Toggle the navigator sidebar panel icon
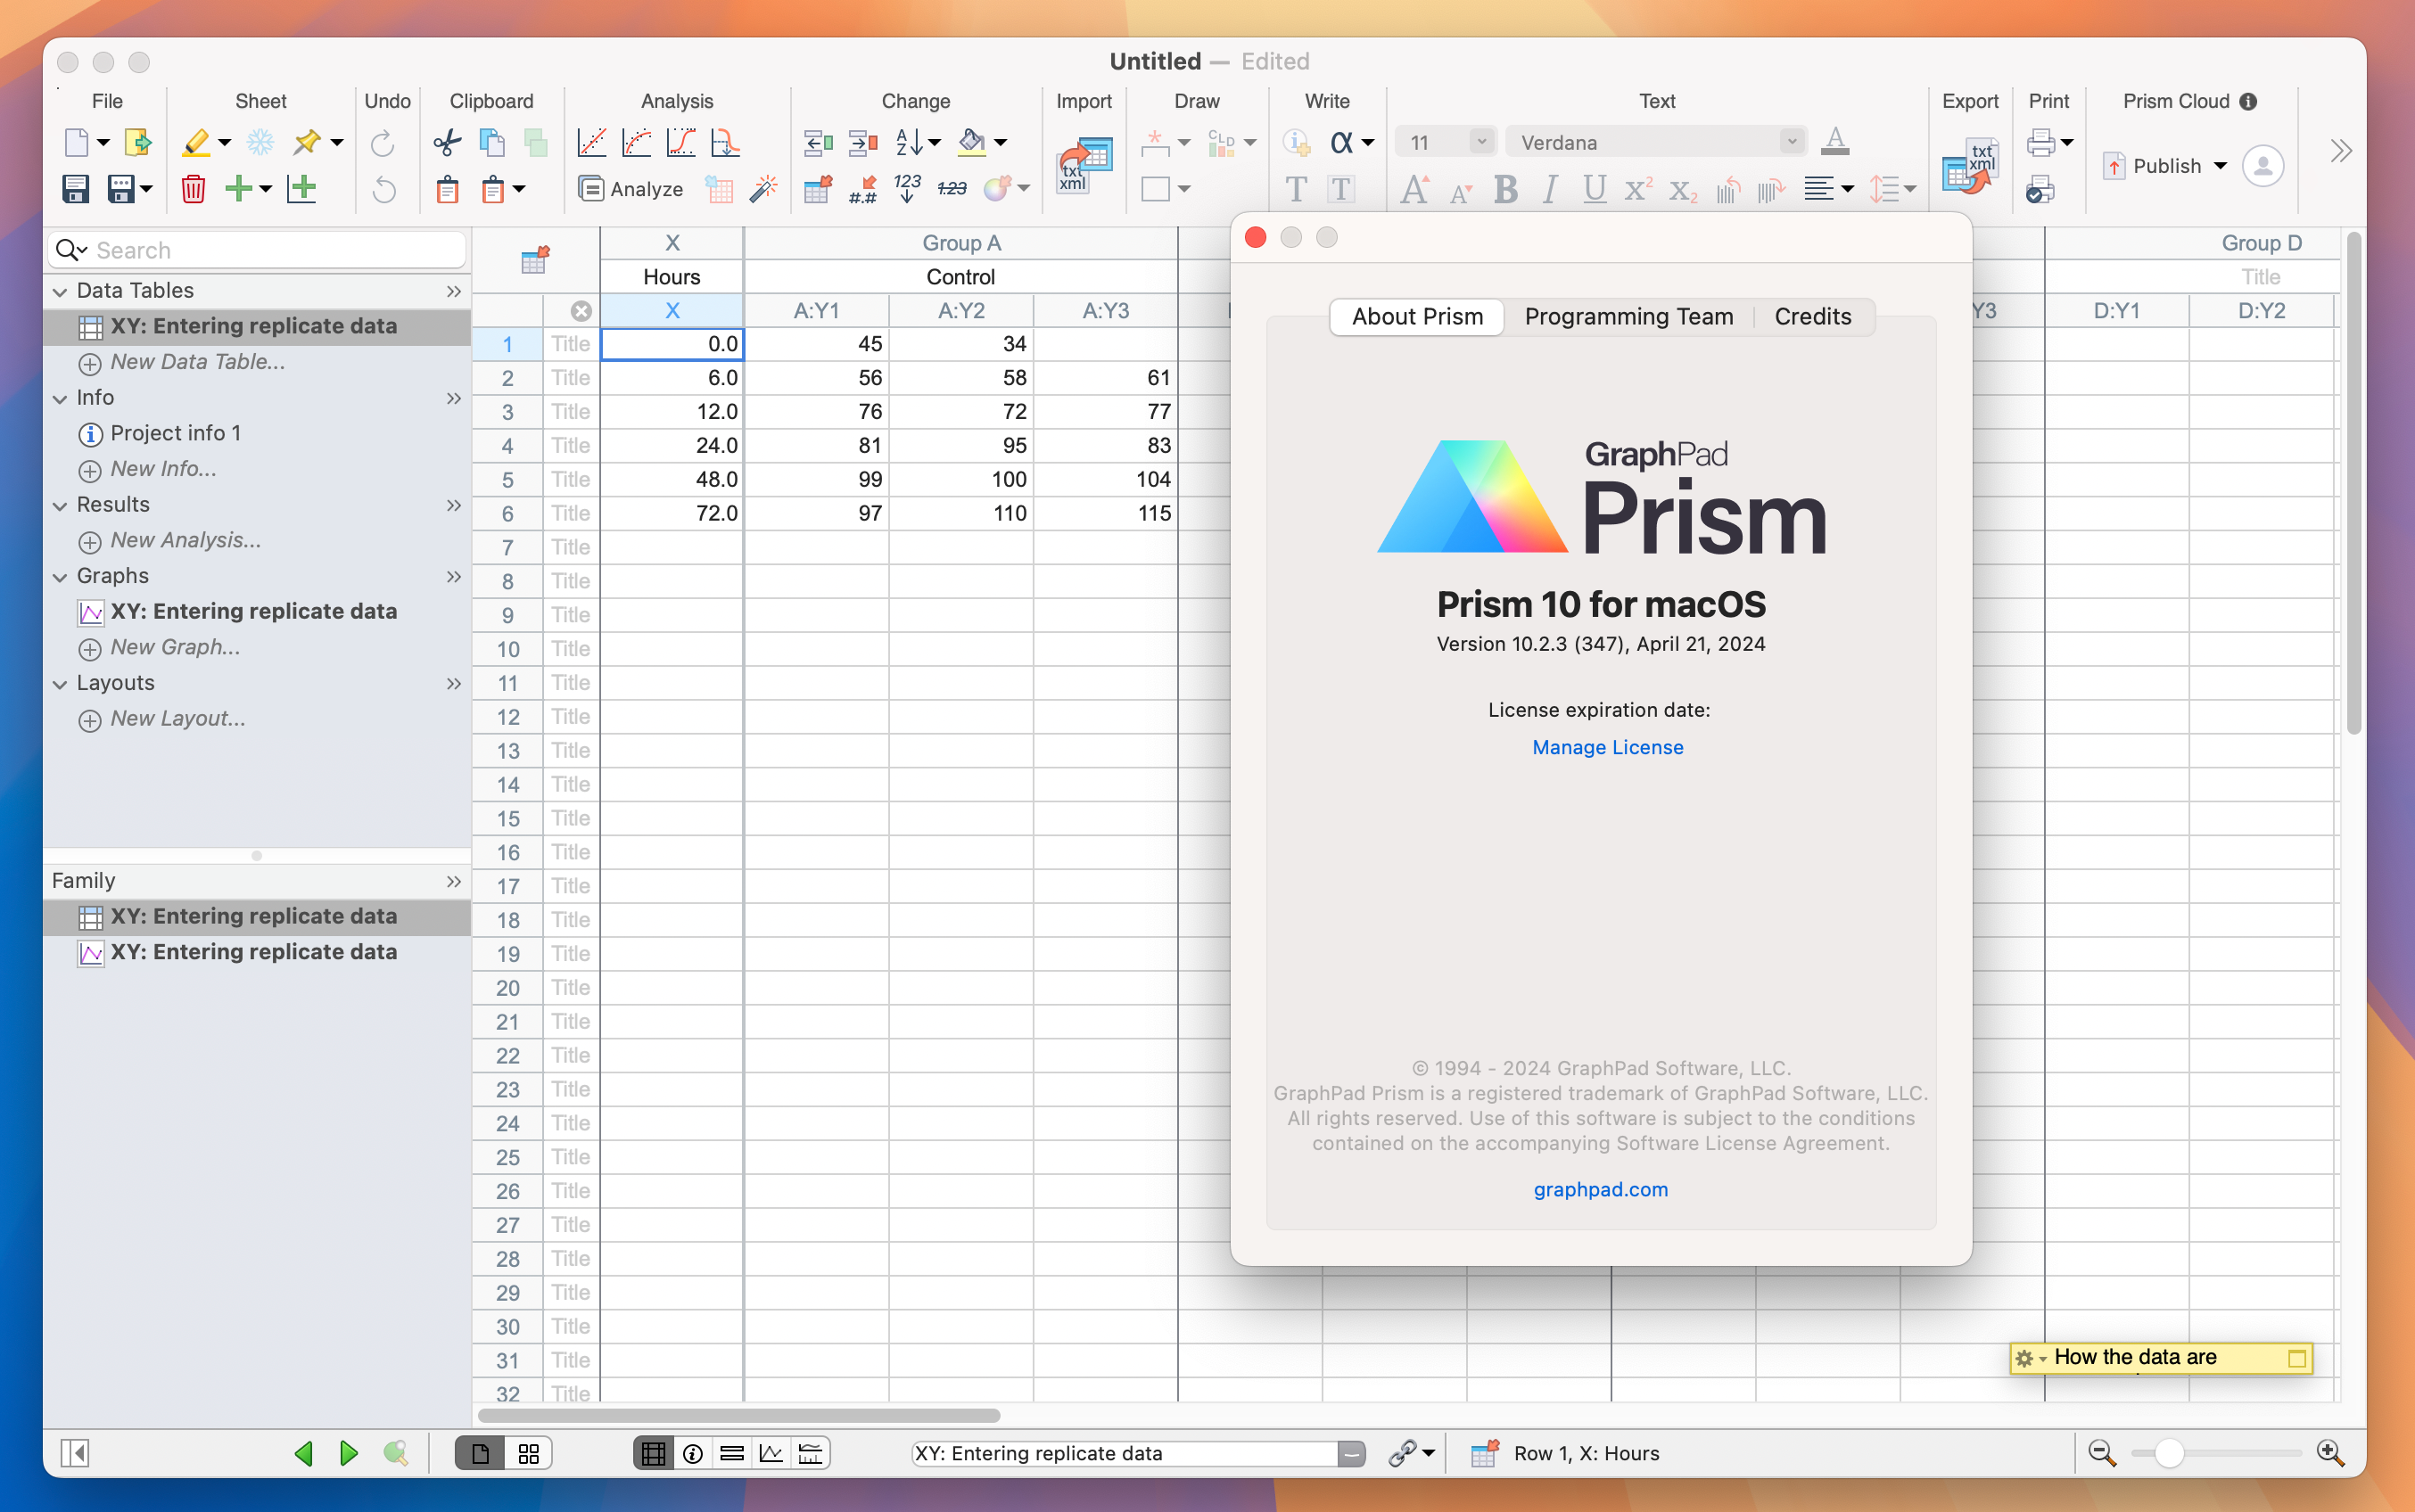 75,1453
